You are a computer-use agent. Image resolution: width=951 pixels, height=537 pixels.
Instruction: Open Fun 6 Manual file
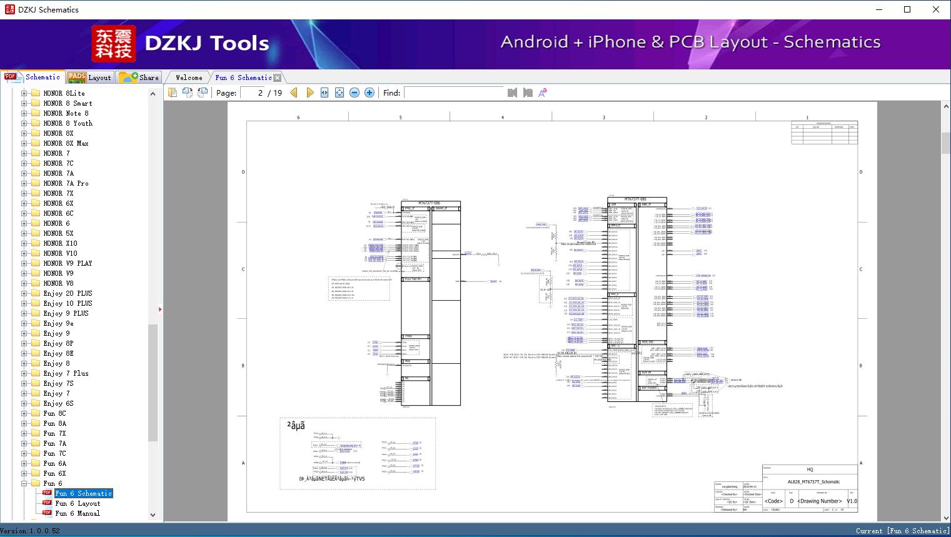click(78, 513)
